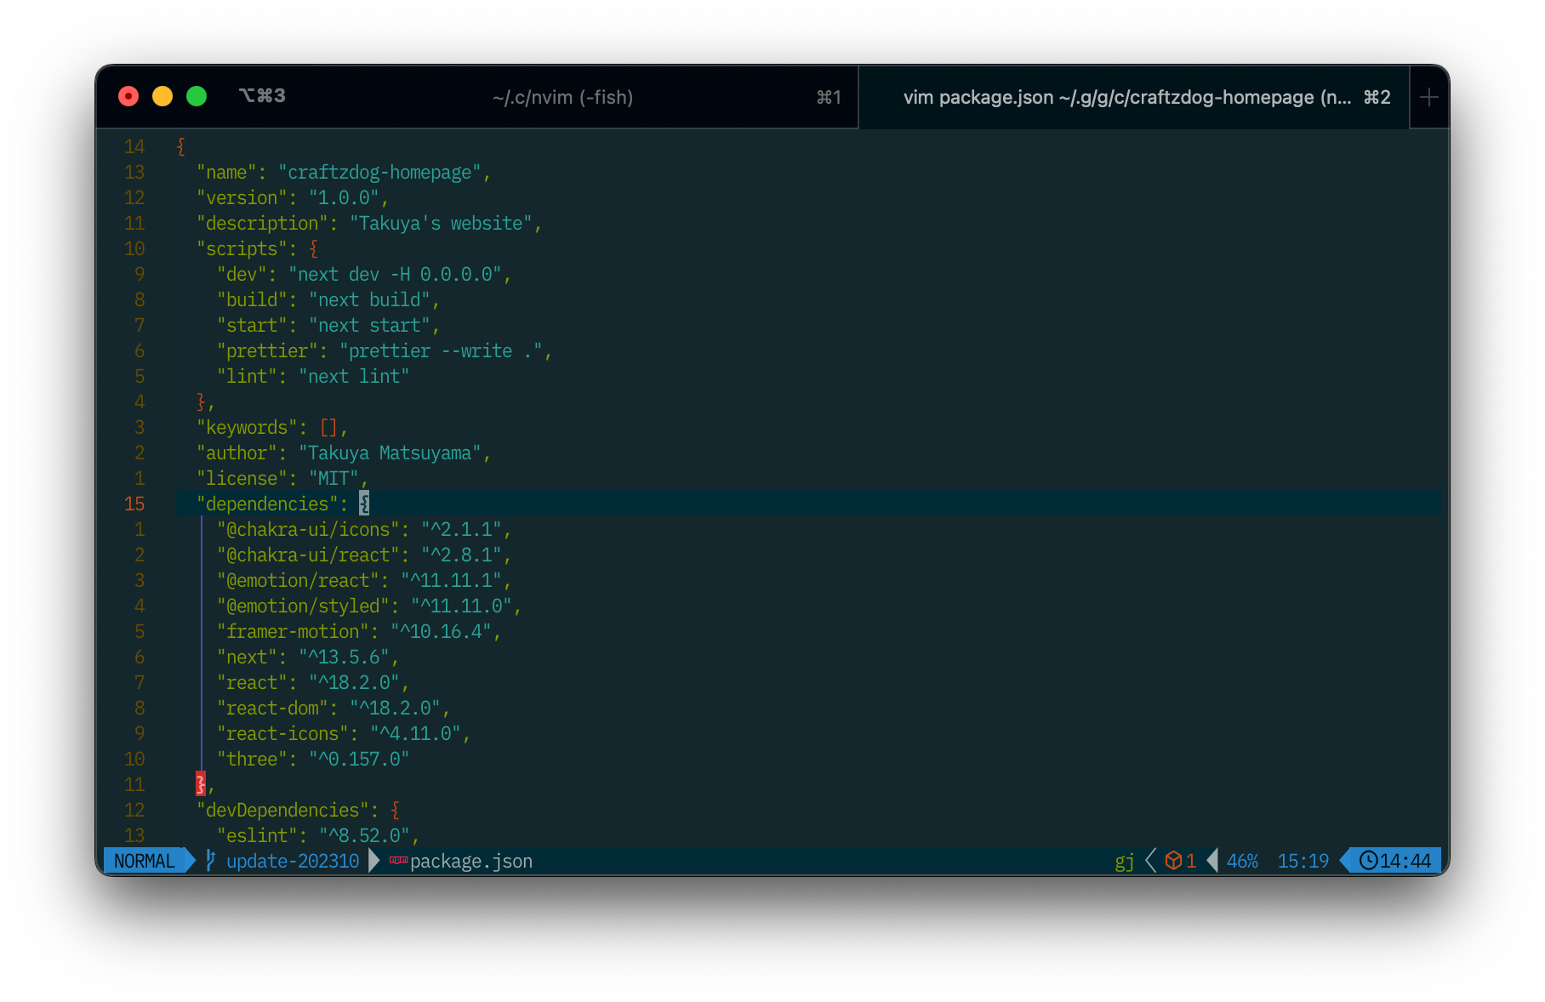Switch to the ~/.c/nvim (-fish) tab
Viewport: 1545px width, 1002px height.
[562, 97]
